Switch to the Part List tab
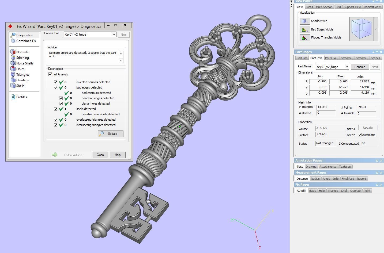 (x=302, y=58)
